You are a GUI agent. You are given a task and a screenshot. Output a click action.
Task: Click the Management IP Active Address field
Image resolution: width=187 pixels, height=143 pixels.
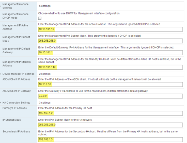click(x=110, y=29)
